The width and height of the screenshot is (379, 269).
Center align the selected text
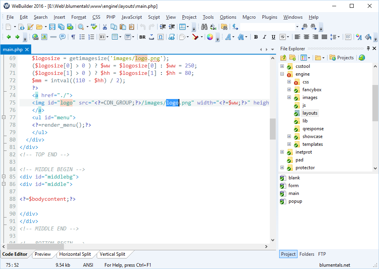pyautogui.click(x=306, y=37)
